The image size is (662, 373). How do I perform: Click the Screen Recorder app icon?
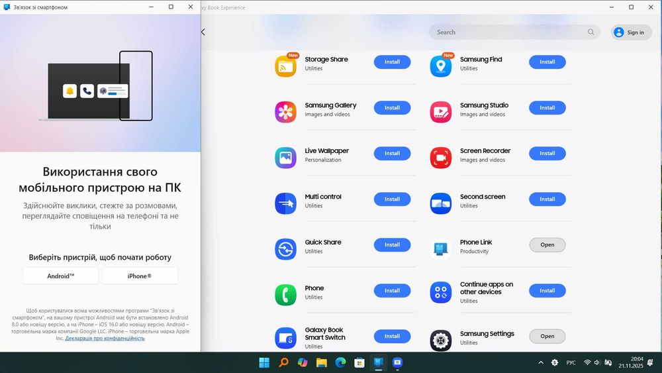(441, 158)
